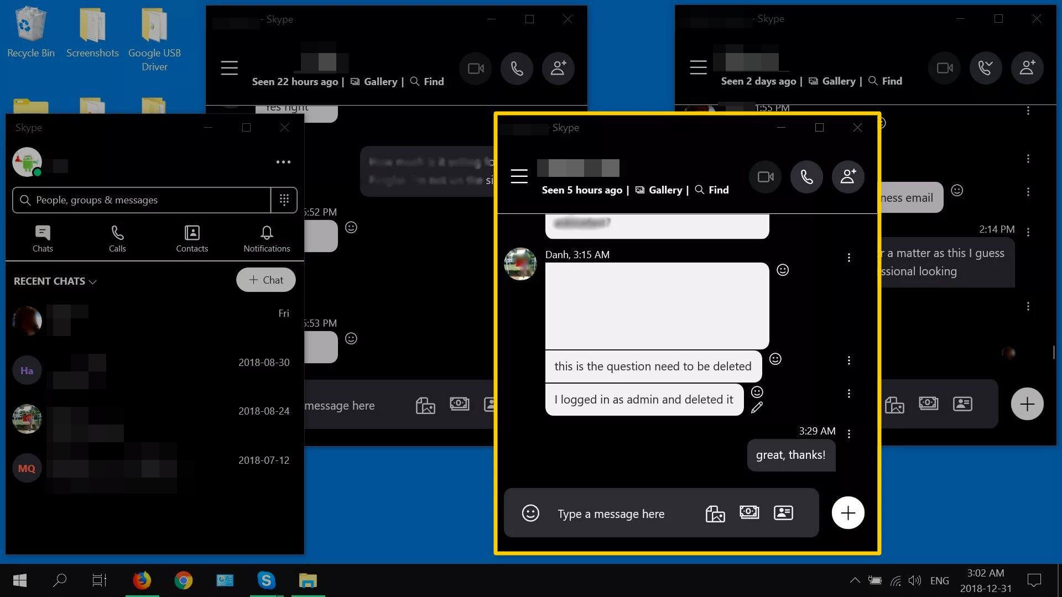This screenshot has height=597, width=1062.
Task: Click the New Chat button in sidebar
Action: pos(266,279)
